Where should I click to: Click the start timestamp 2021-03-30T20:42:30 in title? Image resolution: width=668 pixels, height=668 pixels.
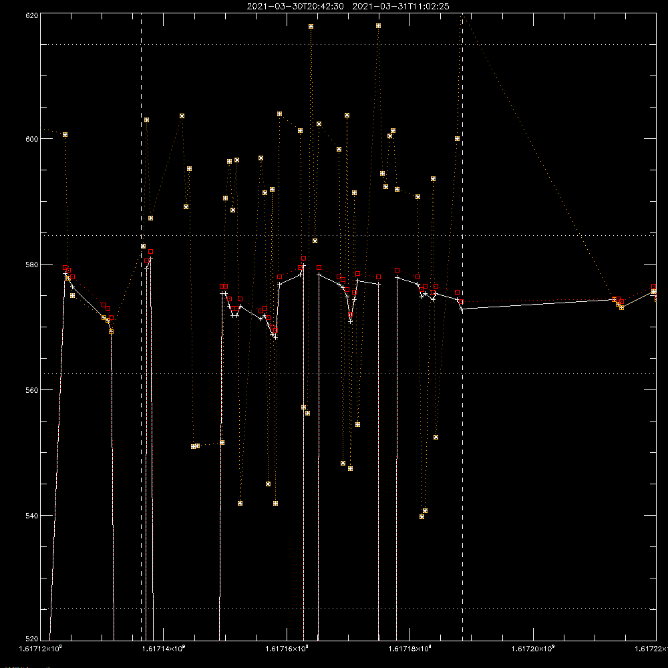pos(295,7)
